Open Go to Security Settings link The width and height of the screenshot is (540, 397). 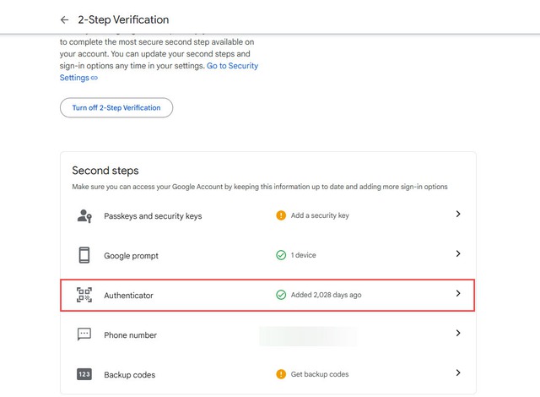pyautogui.click(x=232, y=66)
